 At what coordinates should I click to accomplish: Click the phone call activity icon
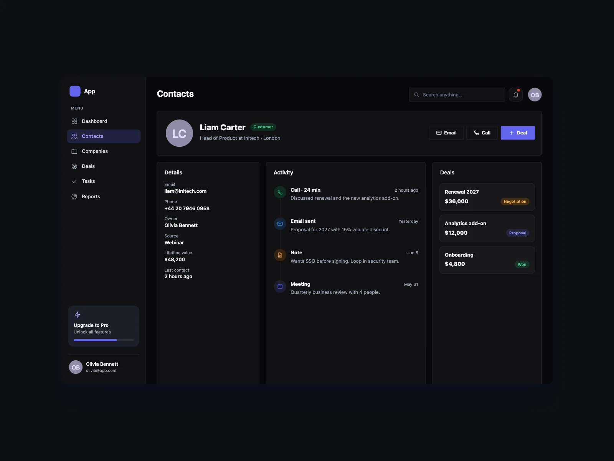coord(280,192)
